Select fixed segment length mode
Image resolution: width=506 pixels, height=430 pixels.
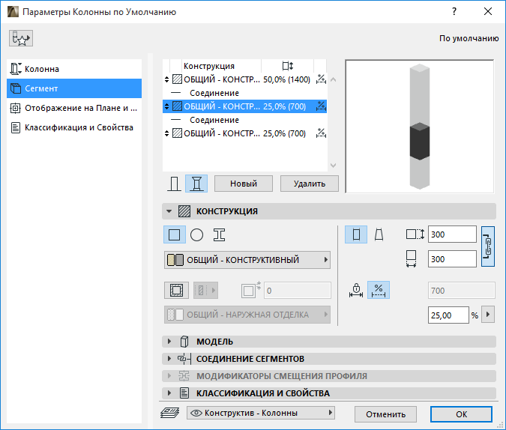pos(356,290)
